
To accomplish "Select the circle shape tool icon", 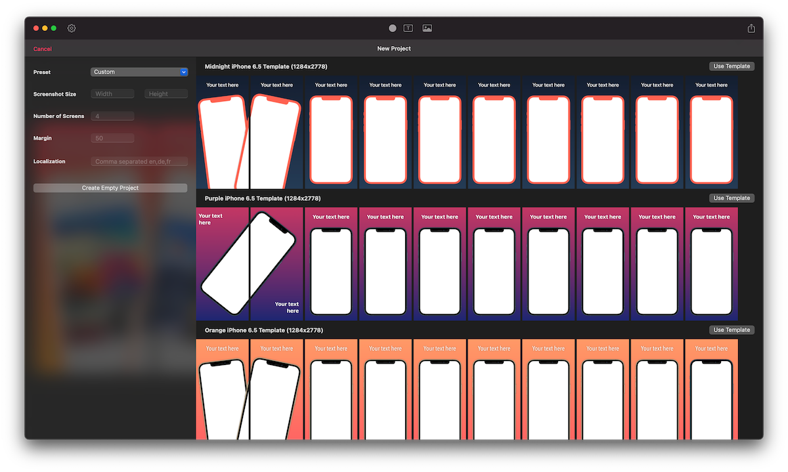I will click(393, 28).
